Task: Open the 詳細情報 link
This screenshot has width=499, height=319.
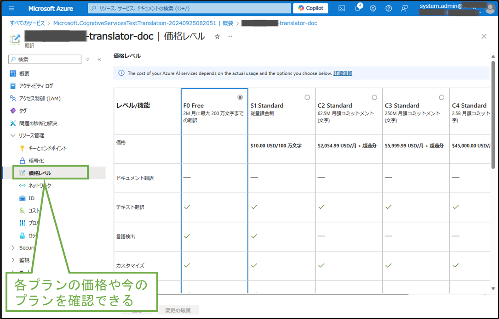Action: click(x=343, y=73)
